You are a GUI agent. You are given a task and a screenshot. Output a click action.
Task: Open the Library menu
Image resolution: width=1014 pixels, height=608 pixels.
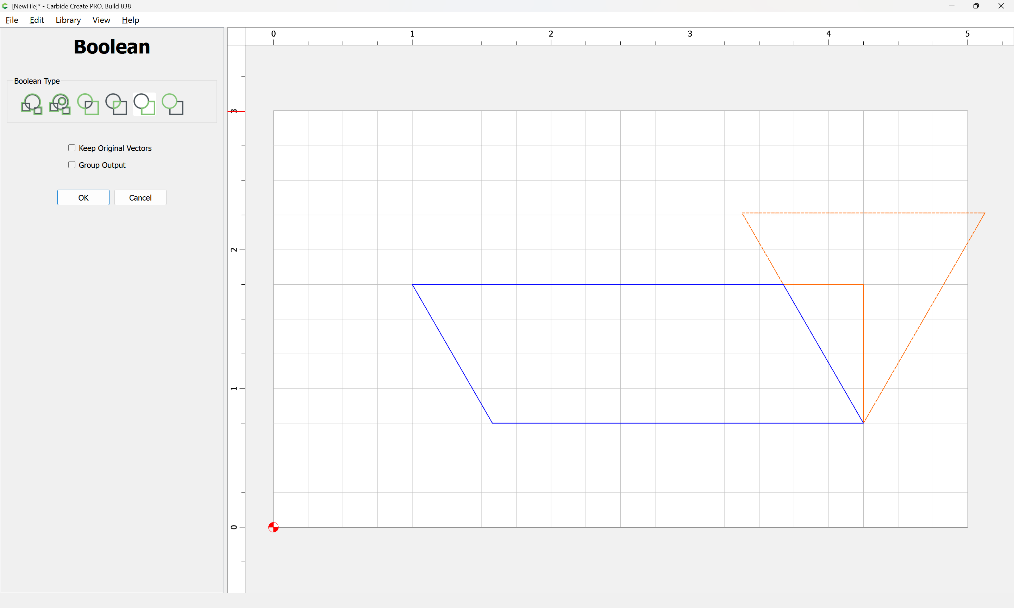(x=68, y=20)
